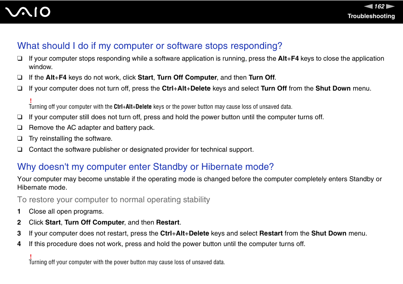Open the Troubleshooting section link in the header
The height and width of the screenshot is (284, 403).
point(371,16)
